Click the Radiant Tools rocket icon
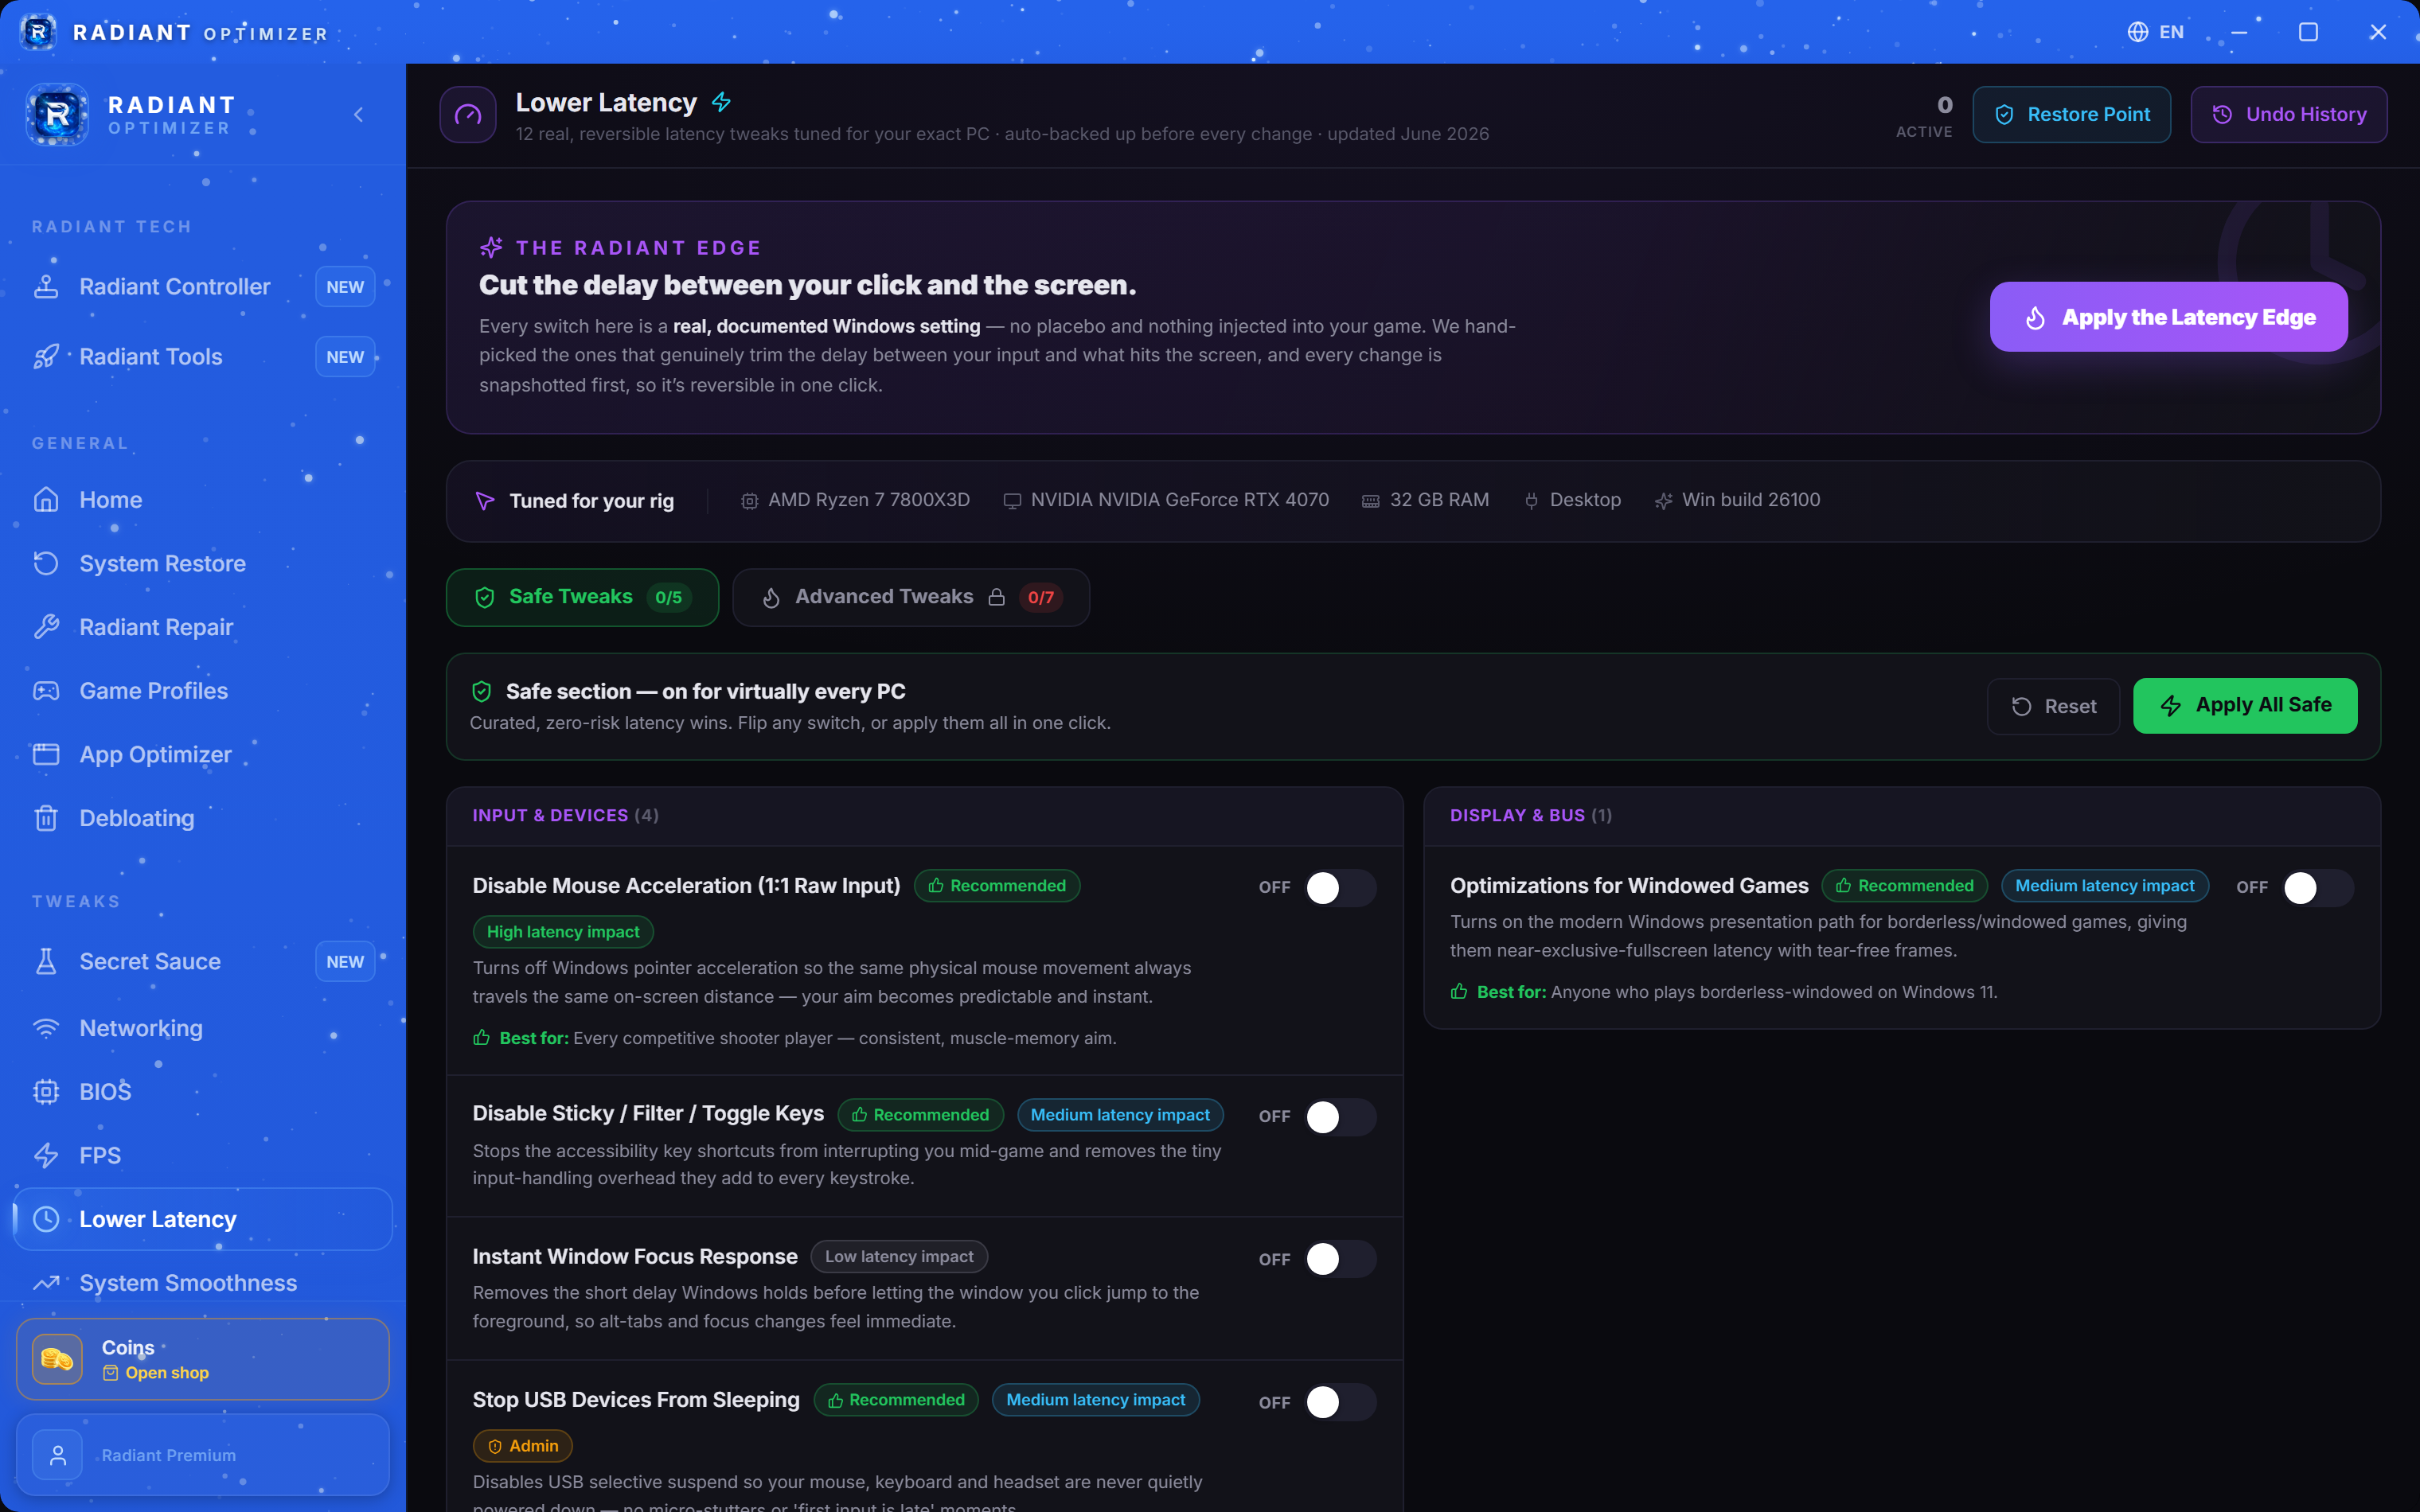This screenshot has width=2420, height=1512. [x=46, y=357]
